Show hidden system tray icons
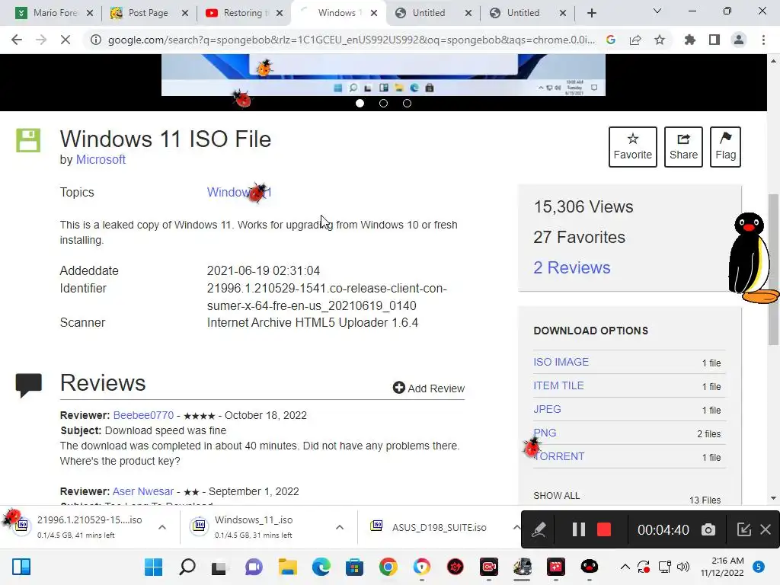The width and height of the screenshot is (780, 585). (x=625, y=567)
